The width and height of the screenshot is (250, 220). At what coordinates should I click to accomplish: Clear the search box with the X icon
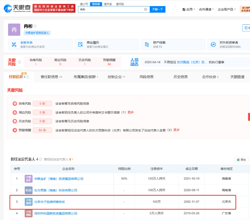145,9
